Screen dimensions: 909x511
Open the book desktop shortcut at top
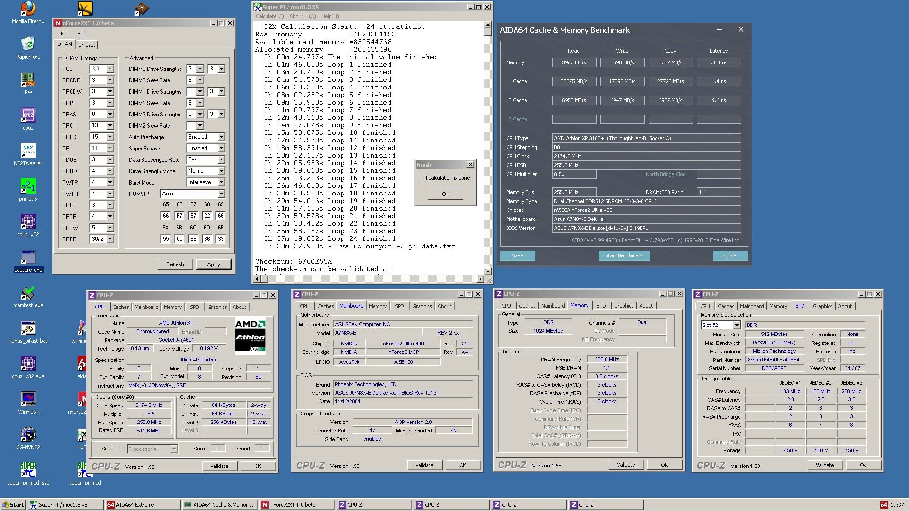click(x=142, y=8)
